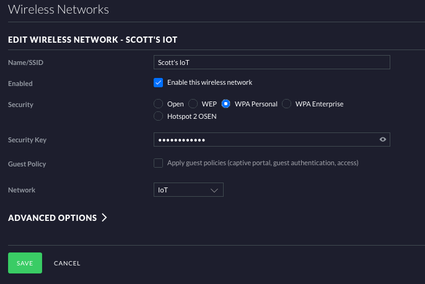Click the Edit Wireless Network section header
The image size is (425, 284).
click(93, 40)
